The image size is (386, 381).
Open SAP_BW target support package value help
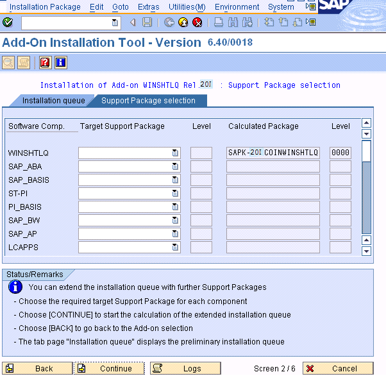click(175, 220)
